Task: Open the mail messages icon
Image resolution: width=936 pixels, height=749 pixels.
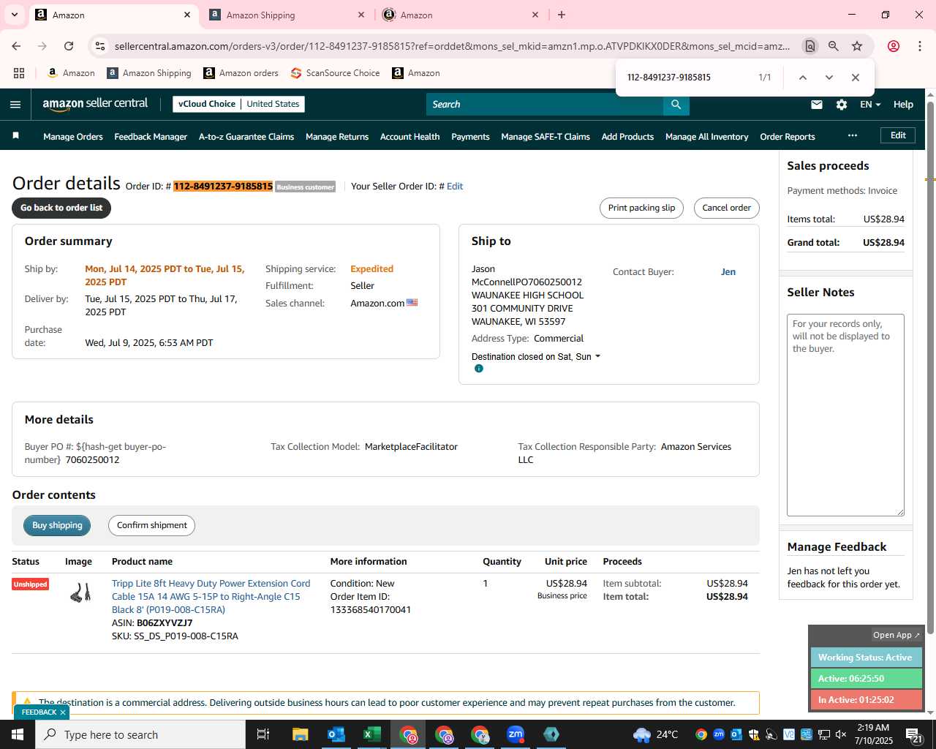Action: [817, 105]
